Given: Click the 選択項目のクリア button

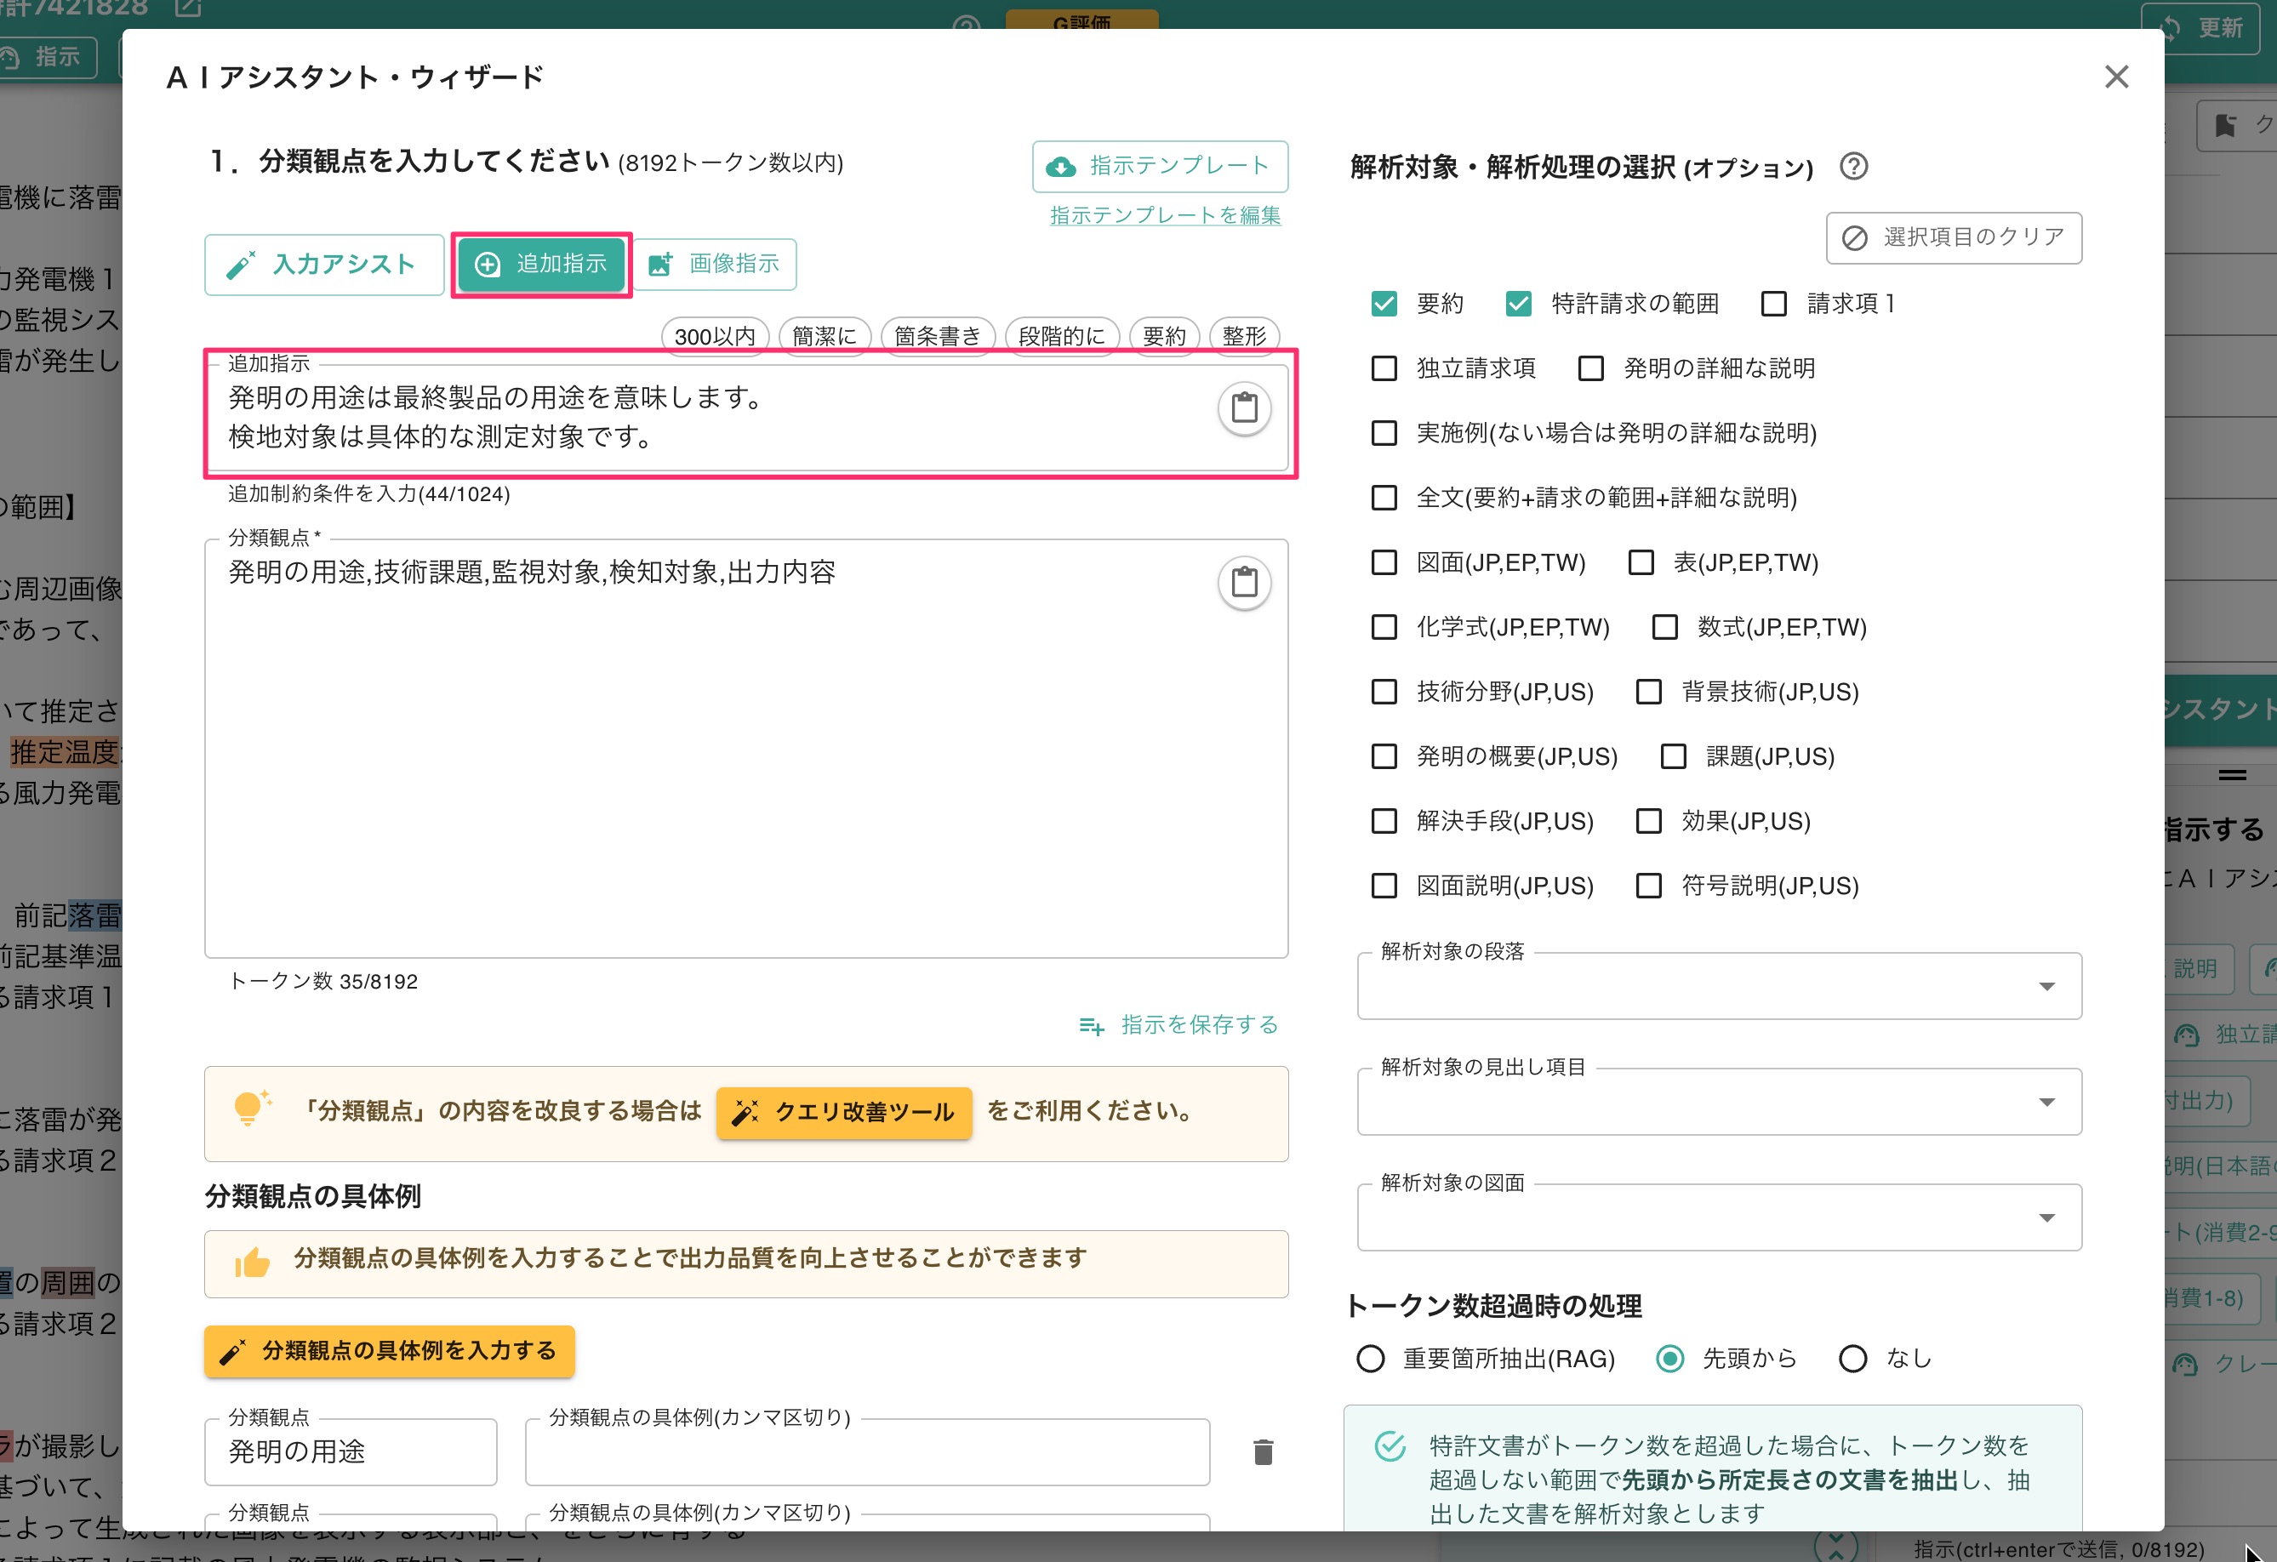Looking at the screenshot, I should [1954, 238].
